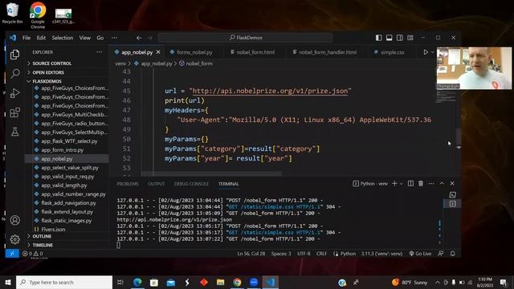Open the View menu
The width and height of the screenshot is (514, 289).
tap(85, 38)
